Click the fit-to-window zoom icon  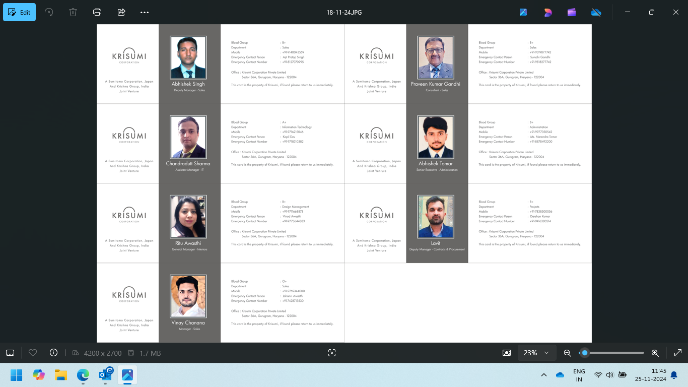click(x=507, y=353)
